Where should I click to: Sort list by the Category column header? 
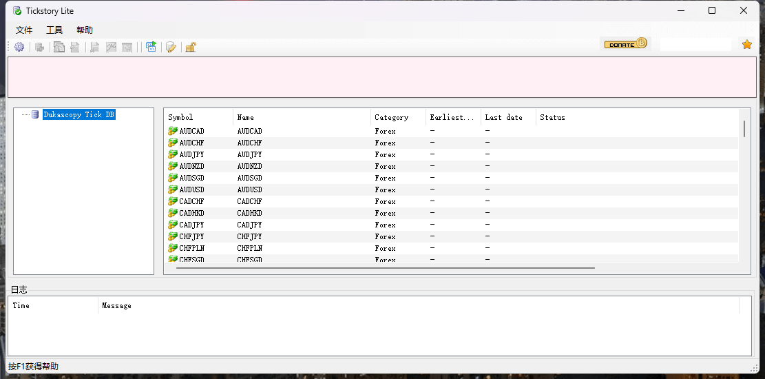point(397,117)
